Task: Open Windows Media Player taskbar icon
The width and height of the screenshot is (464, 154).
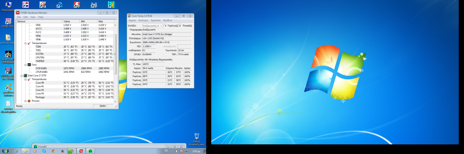Action: [x=35, y=151]
